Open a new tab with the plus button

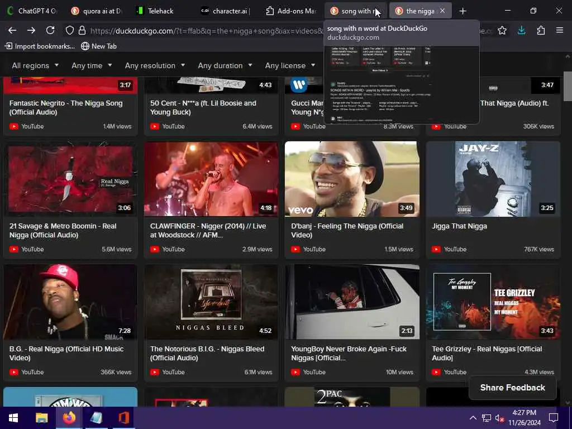(x=463, y=11)
